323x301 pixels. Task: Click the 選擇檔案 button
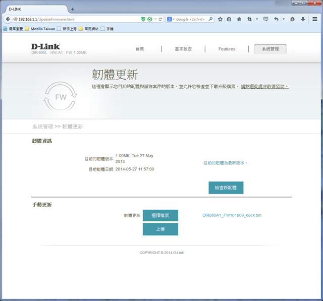[x=160, y=215]
